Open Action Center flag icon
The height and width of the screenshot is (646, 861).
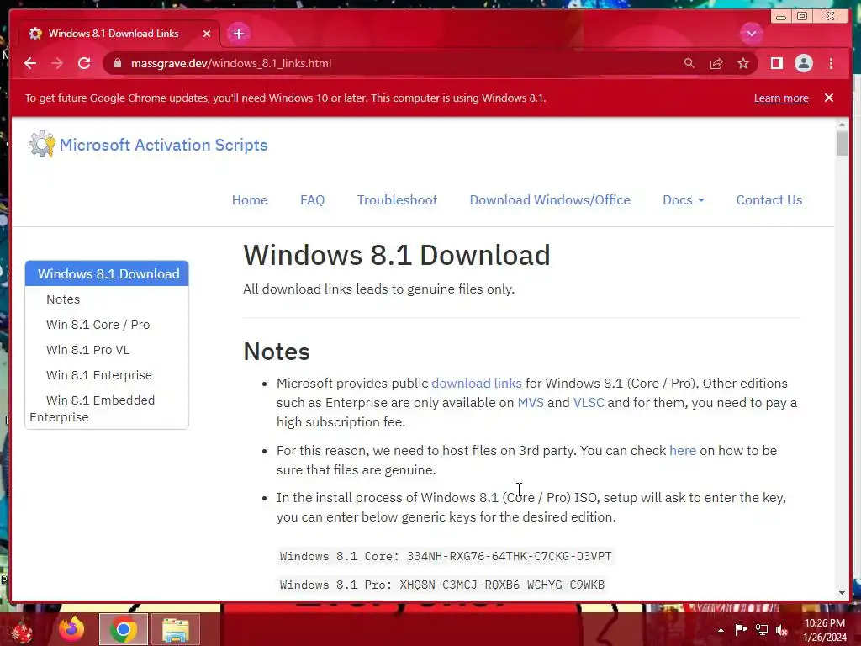coord(741,629)
